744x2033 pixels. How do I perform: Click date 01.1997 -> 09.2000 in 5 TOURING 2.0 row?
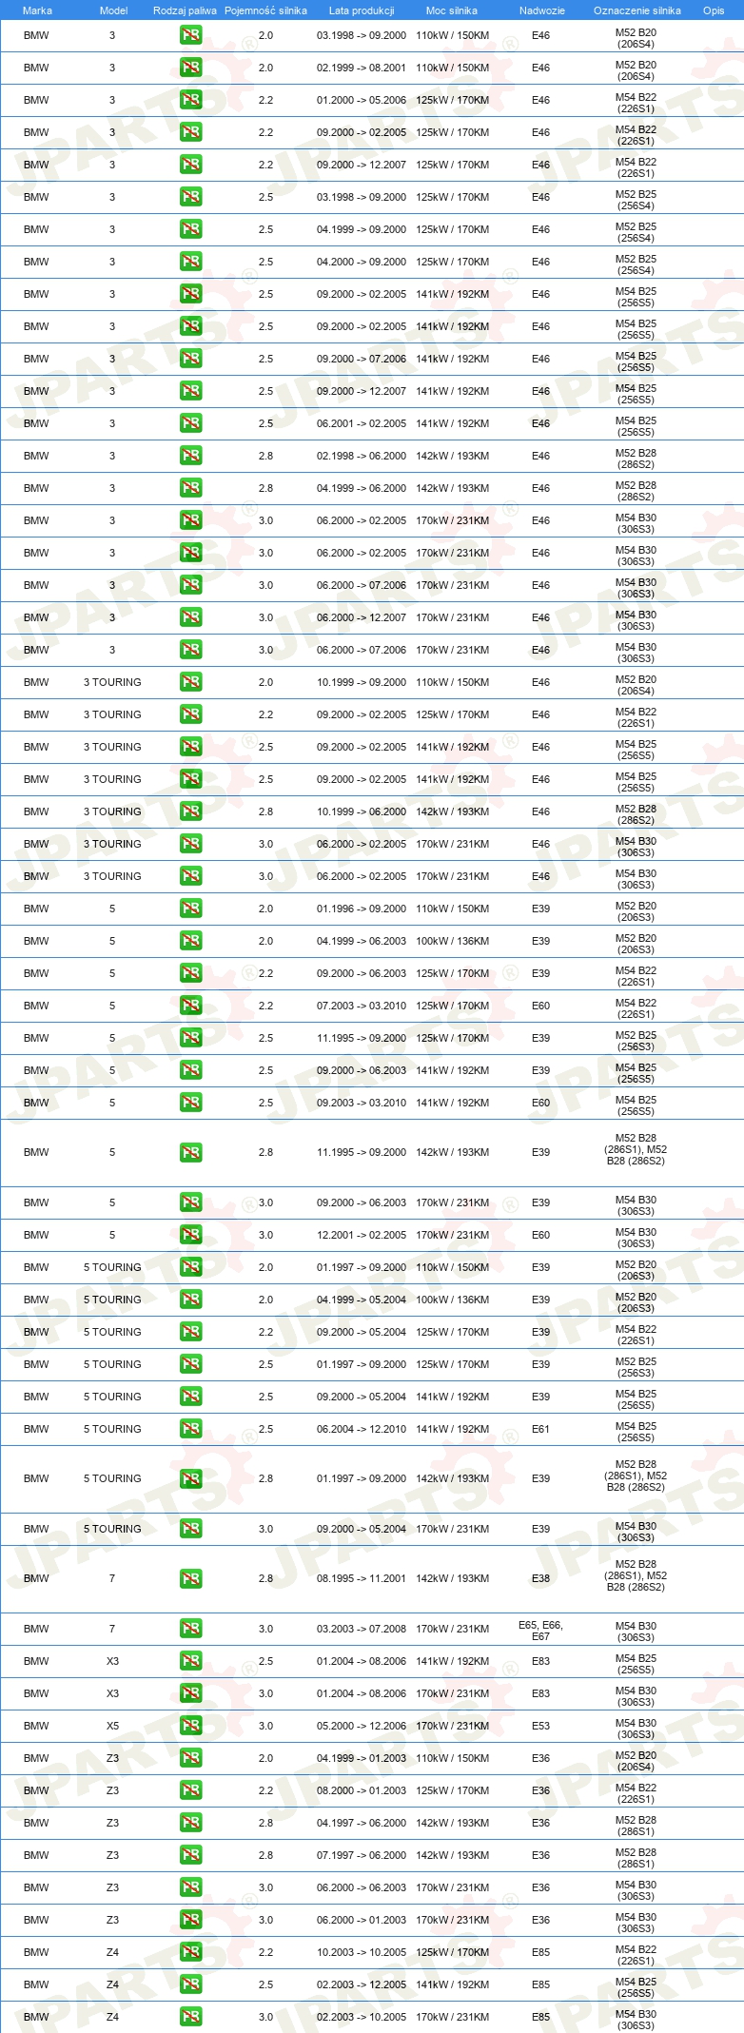pyautogui.click(x=362, y=1267)
